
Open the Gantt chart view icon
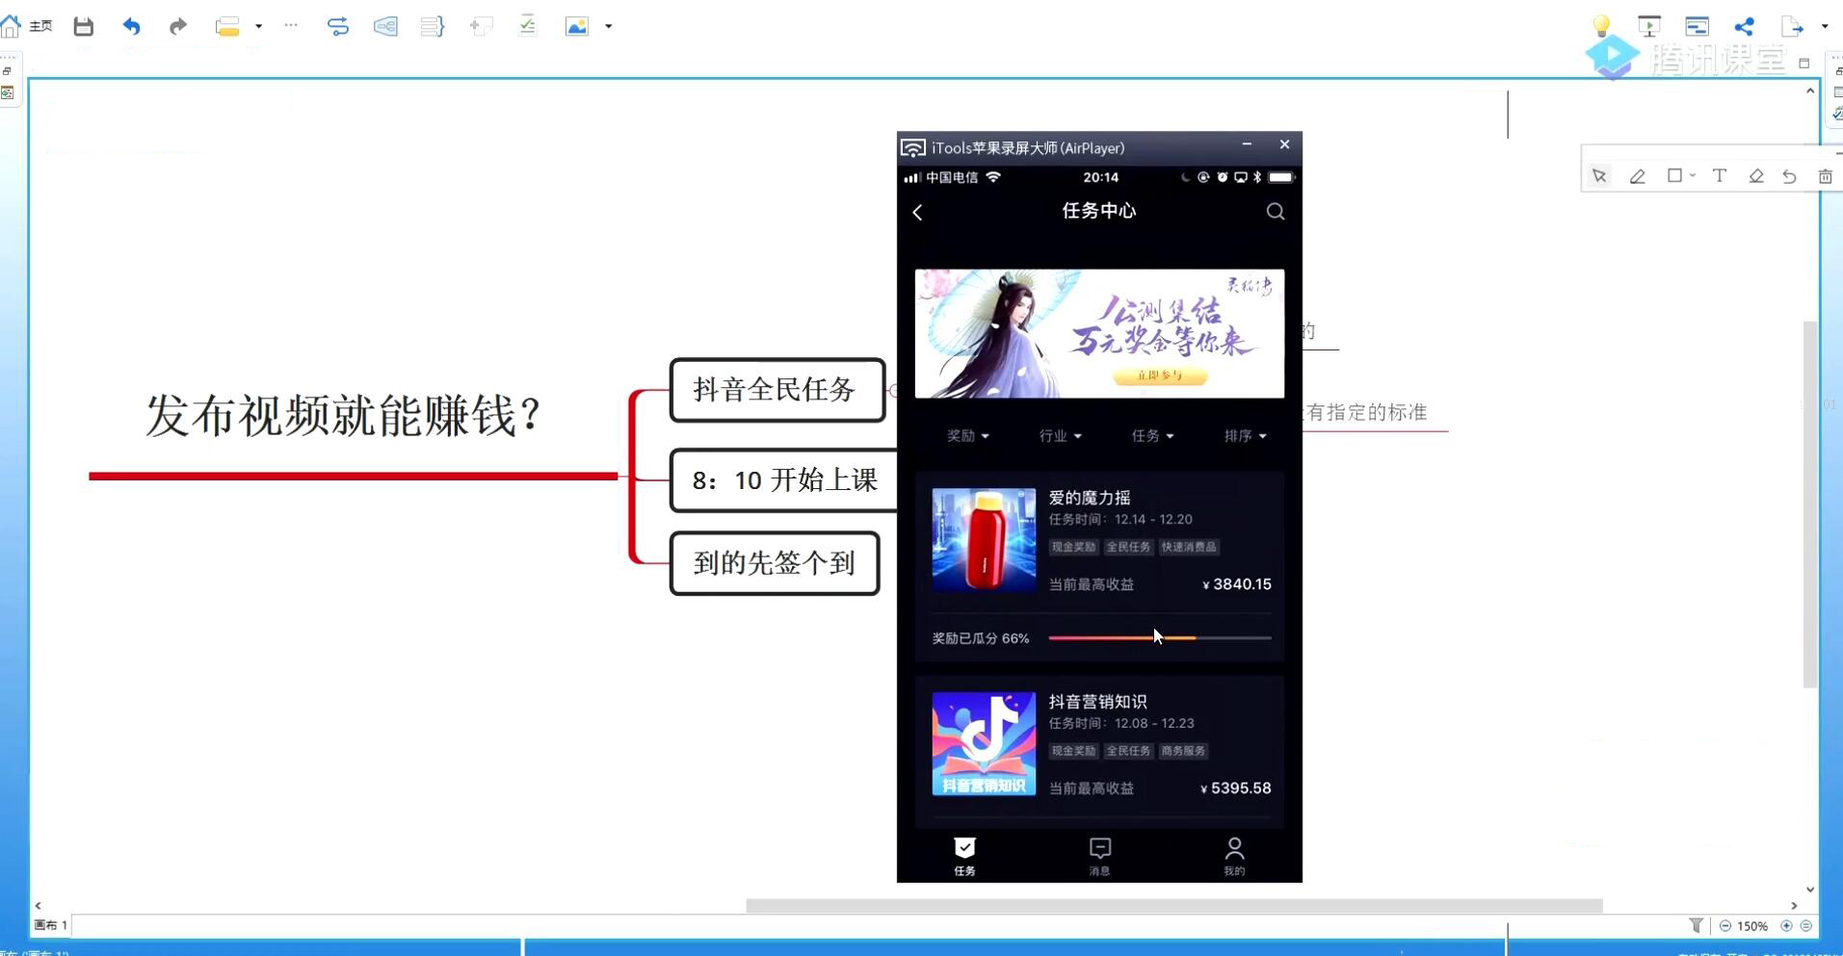[x=1697, y=27]
